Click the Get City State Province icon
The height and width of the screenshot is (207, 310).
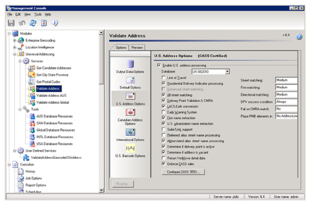click(x=32, y=75)
